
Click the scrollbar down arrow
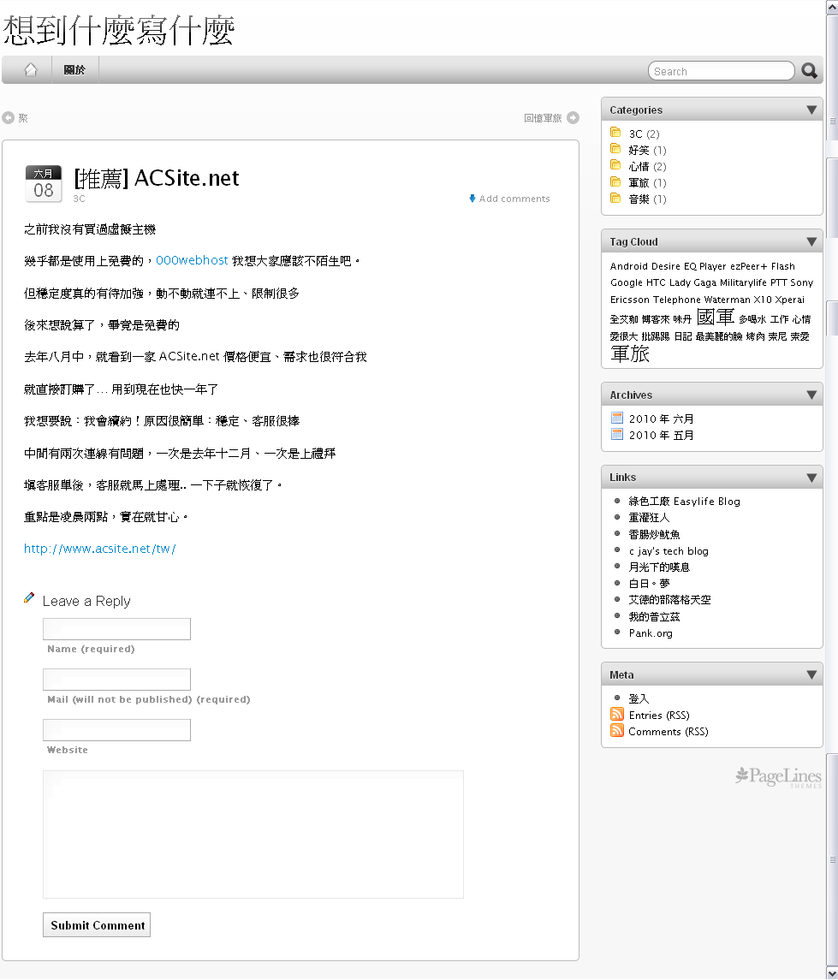click(832, 973)
